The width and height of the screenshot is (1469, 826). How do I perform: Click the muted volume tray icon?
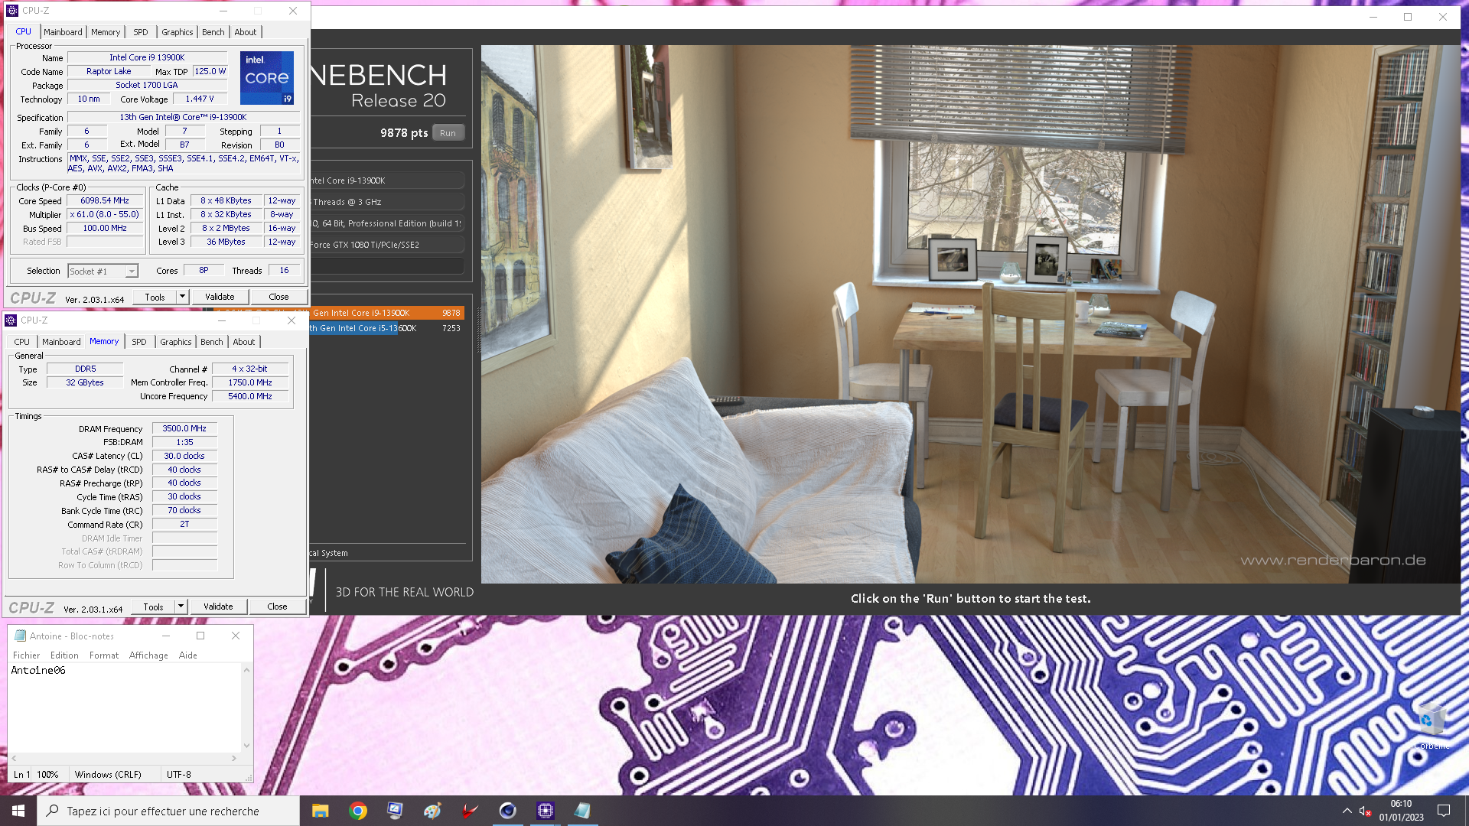point(1365,811)
